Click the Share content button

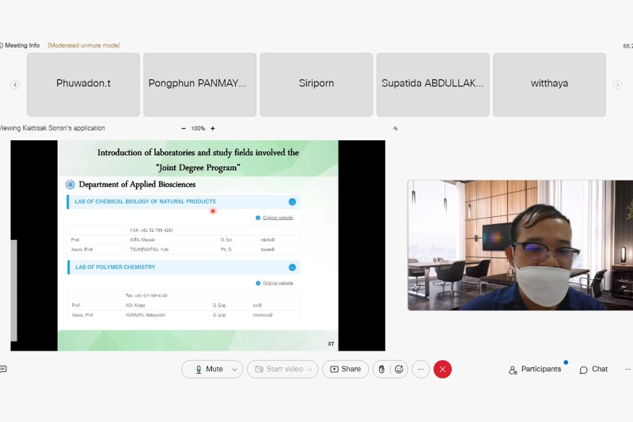coord(345,369)
